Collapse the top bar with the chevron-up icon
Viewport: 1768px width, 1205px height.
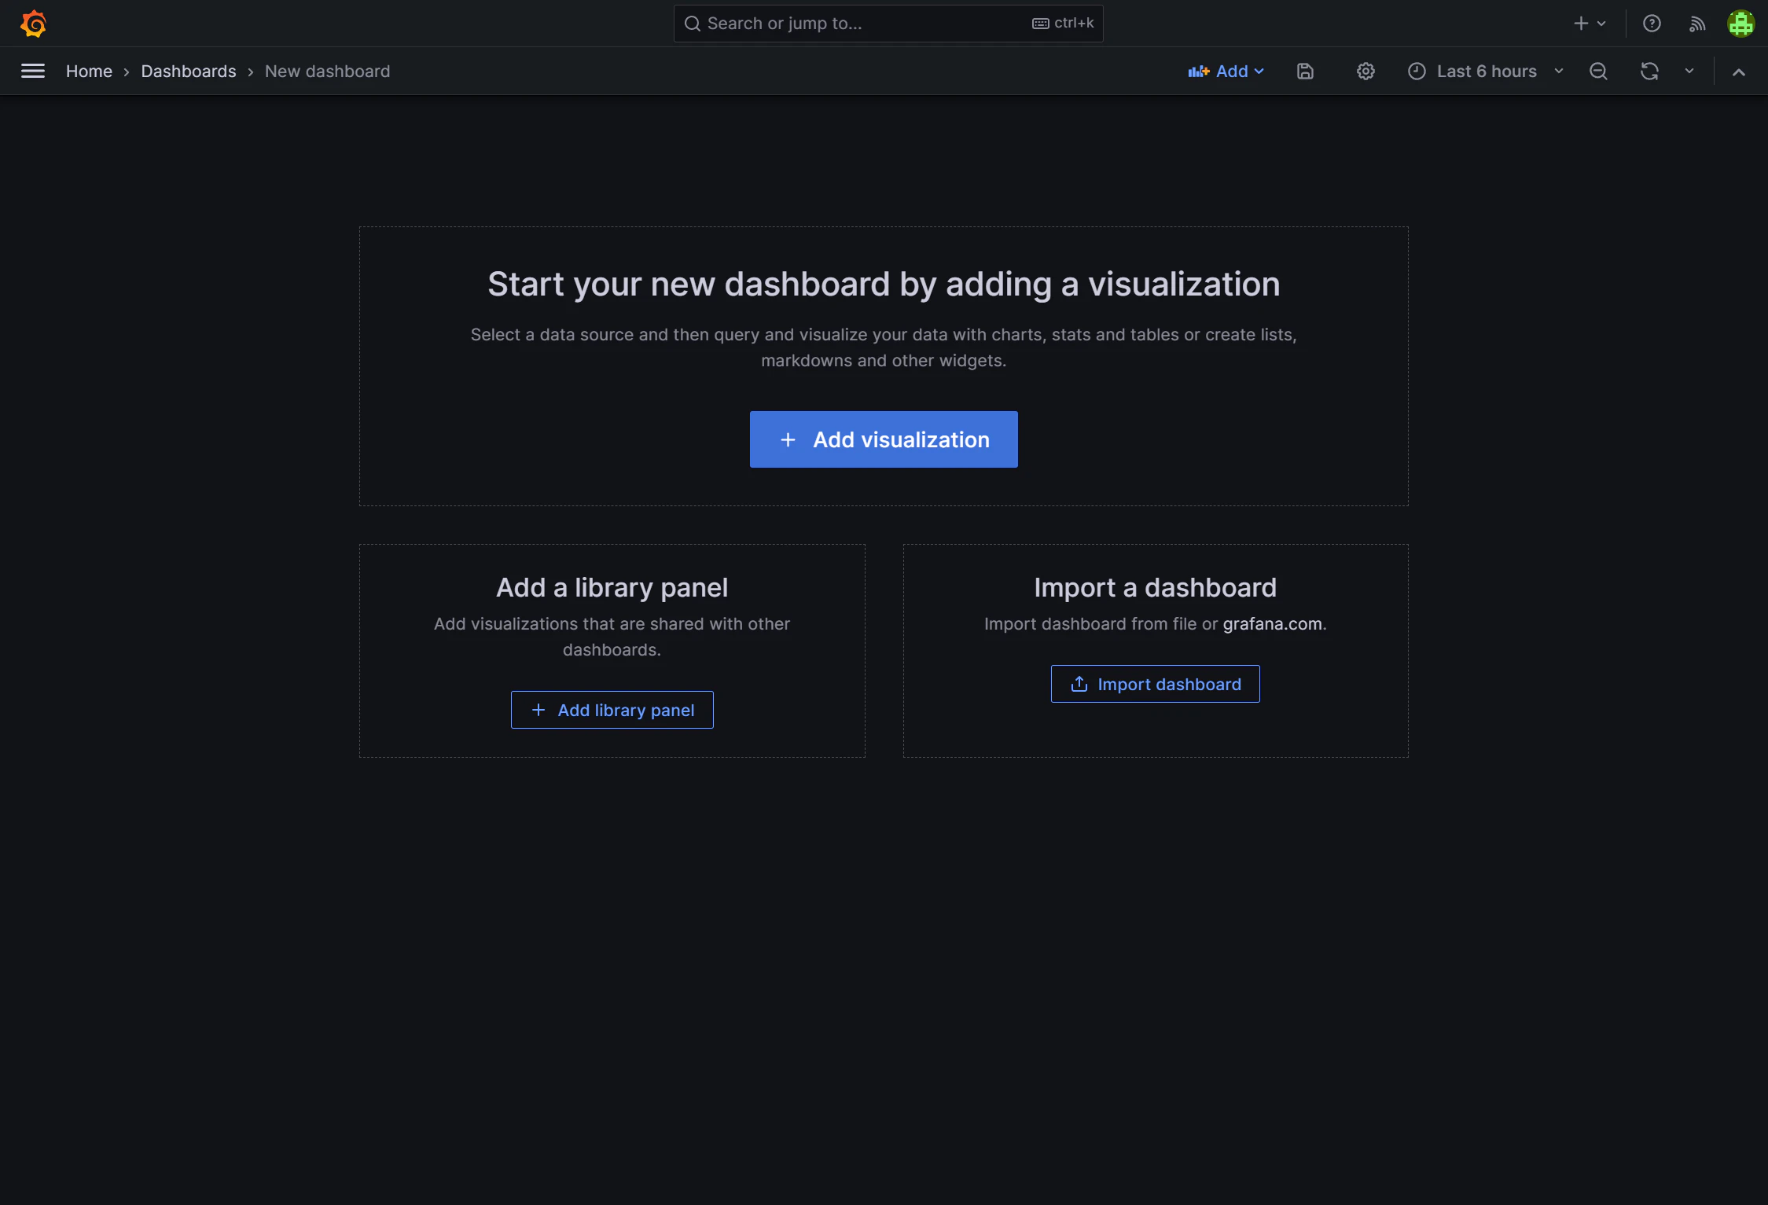pyautogui.click(x=1739, y=72)
